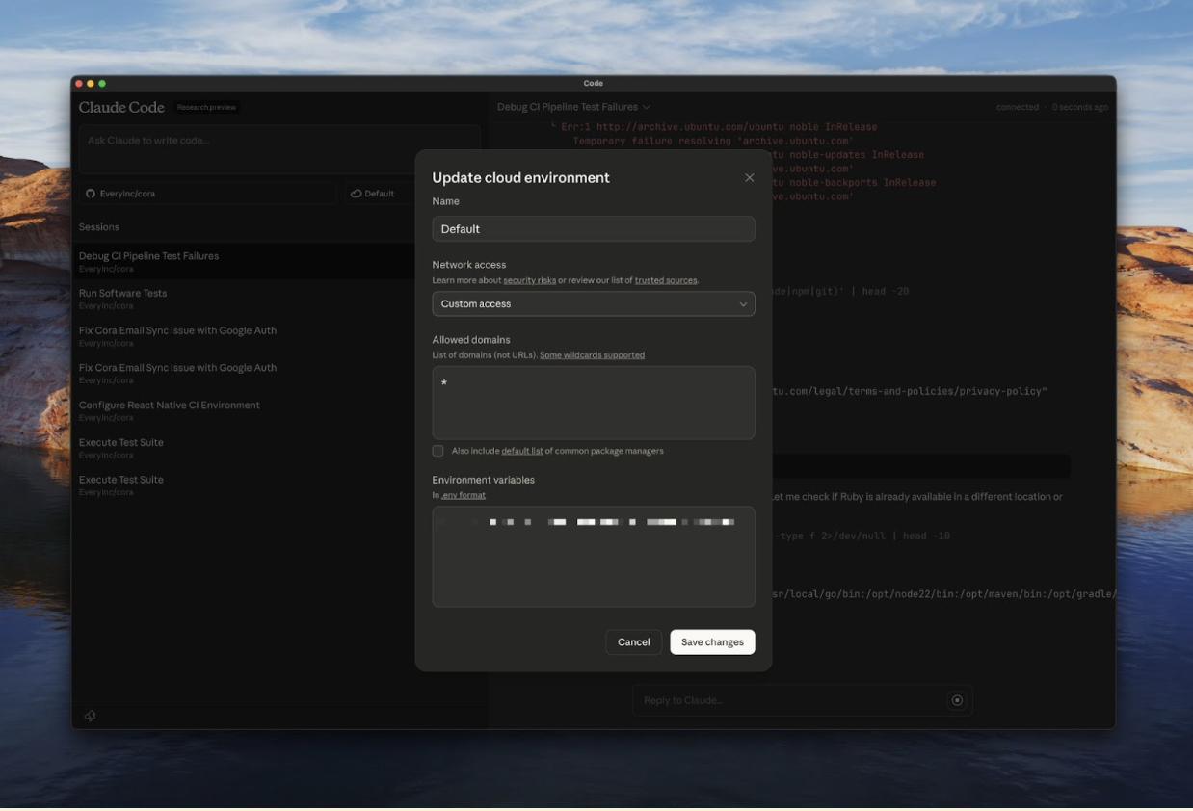Screen dimensions: 1193x811
Task: Open the Custom access network dropdown
Action: click(x=593, y=304)
